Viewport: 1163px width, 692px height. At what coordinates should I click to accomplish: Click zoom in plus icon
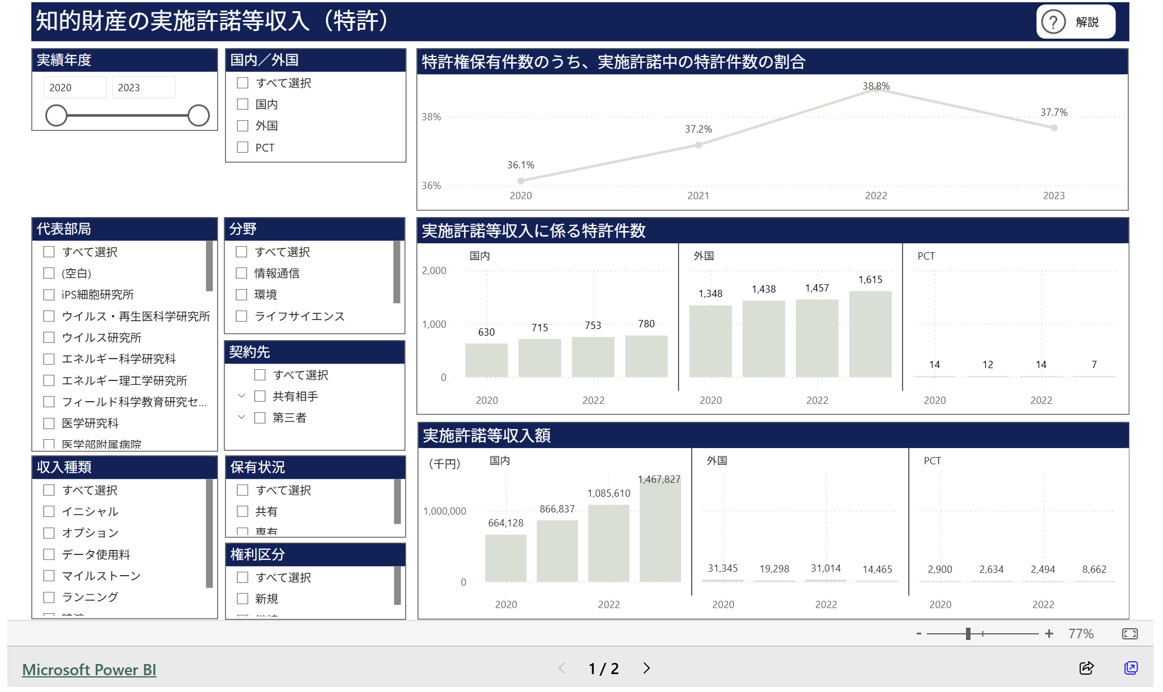tap(1049, 633)
